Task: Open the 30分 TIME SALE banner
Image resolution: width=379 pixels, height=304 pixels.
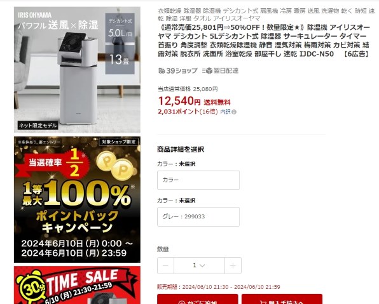Action: coord(77,285)
